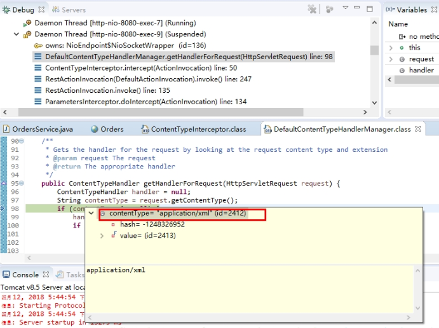Open the OrdersService.java editor tab

tap(38, 129)
